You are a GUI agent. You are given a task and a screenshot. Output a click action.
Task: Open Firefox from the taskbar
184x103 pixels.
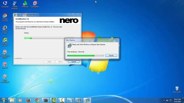[x=29, y=100]
